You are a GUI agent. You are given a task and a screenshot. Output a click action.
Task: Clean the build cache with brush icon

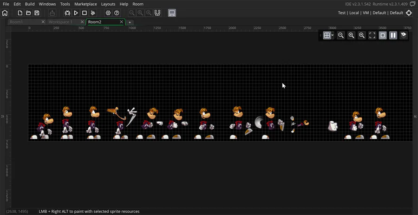coord(93,13)
